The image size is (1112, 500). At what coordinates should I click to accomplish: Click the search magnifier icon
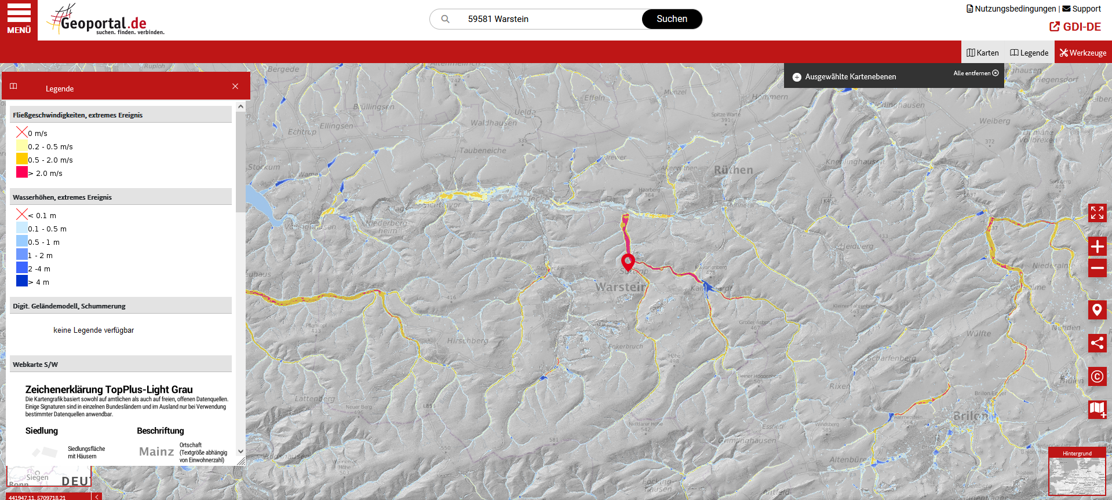click(x=445, y=19)
